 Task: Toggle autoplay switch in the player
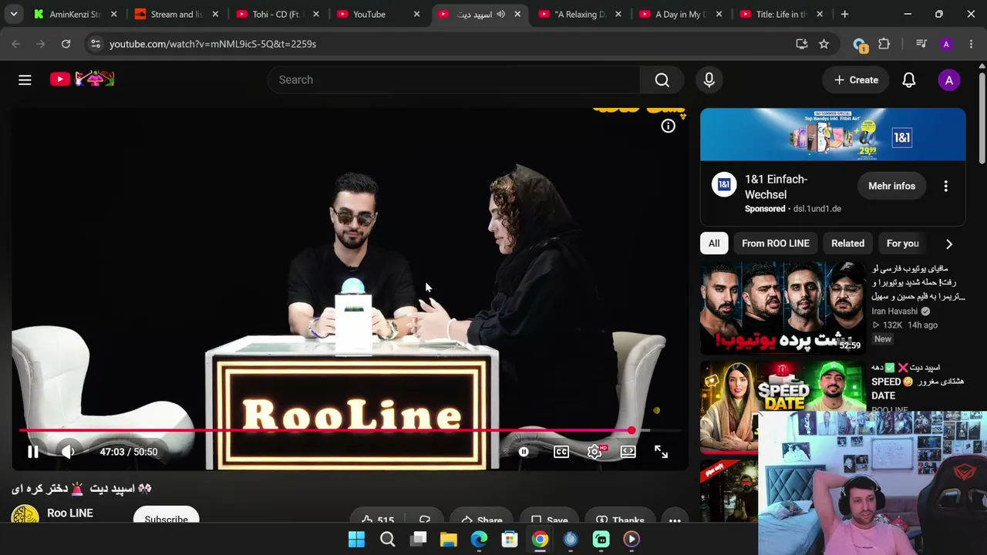523,452
